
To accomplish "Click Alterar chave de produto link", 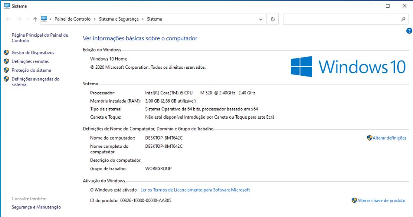I will [381, 201].
